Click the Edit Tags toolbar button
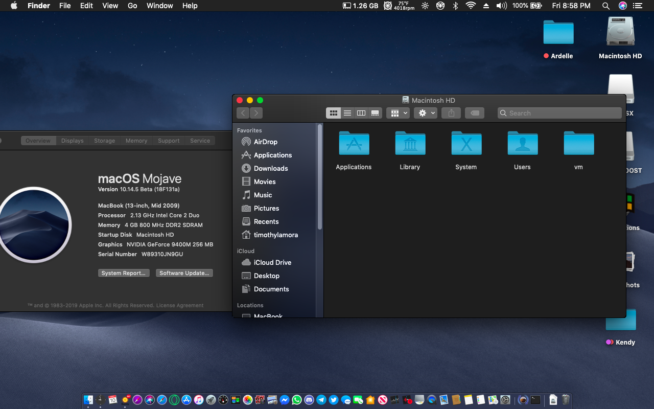This screenshot has height=409, width=654. [475, 113]
